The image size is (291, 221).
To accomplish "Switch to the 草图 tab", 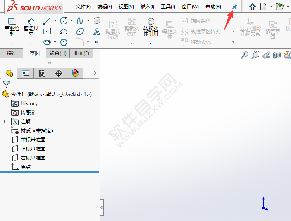I will tap(35, 53).
